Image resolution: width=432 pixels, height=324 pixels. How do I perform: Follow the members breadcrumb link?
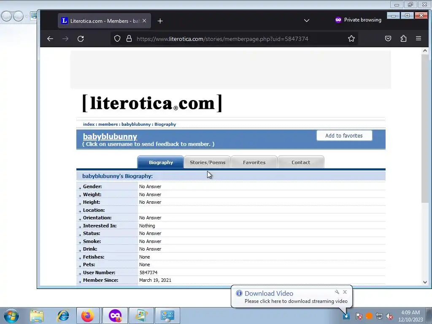coord(108,124)
